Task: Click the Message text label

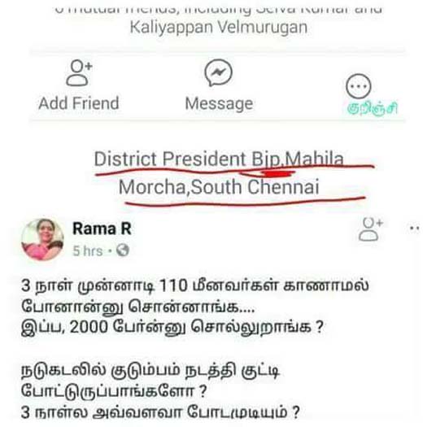Action: pos(219,104)
